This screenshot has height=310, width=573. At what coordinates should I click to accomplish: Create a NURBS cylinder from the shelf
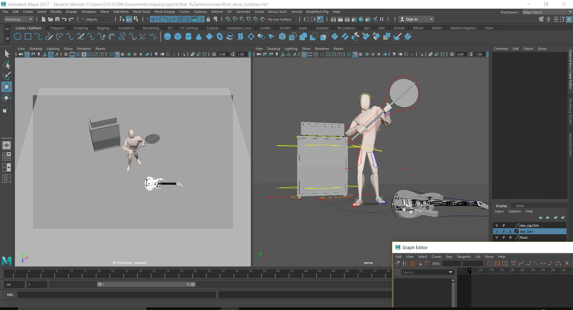(188, 37)
